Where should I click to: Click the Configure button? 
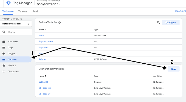pos(171,23)
